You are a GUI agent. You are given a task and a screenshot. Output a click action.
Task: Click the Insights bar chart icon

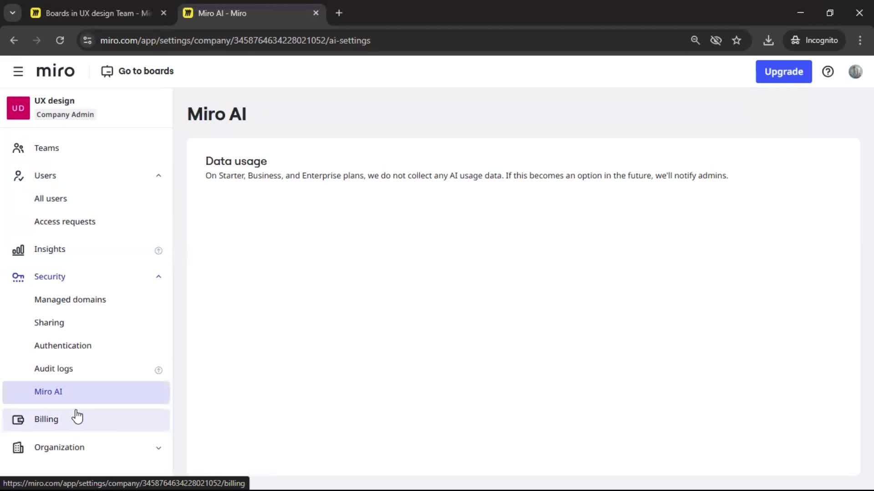18,250
